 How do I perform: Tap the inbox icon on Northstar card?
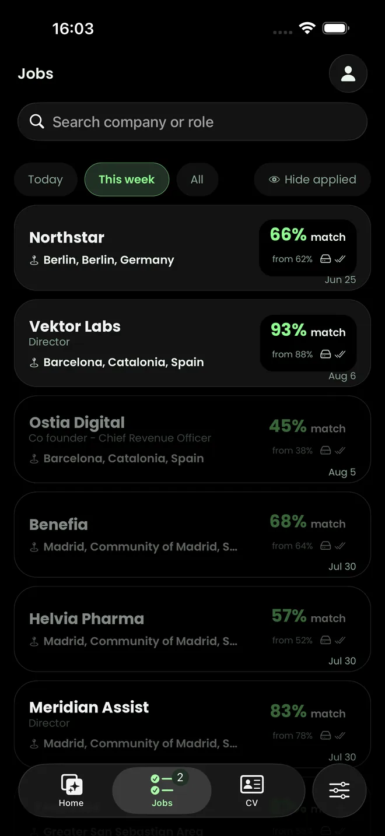[326, 259]
